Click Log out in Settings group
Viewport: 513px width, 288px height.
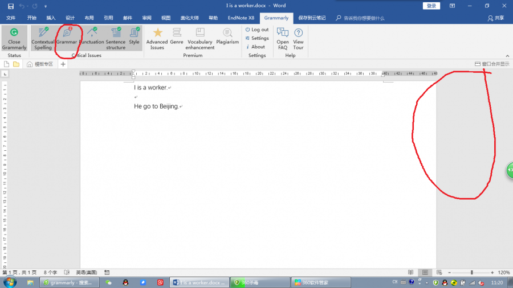pyautogui.click(x=257, y=30)
